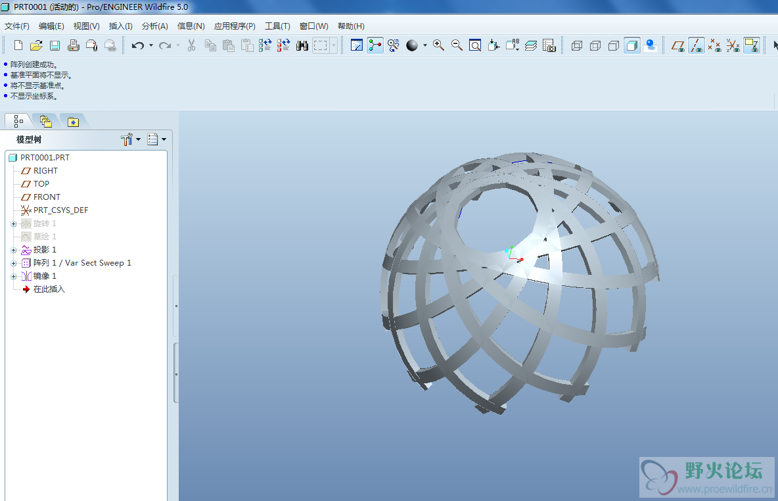Image resolution: width=778 pixels, height=501 pixels.
Task: Open model tree settings hammer icon
Action: pos(127,139)
